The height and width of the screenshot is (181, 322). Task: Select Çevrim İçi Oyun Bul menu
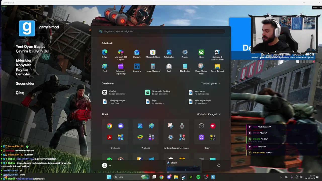tap(32, 51)
